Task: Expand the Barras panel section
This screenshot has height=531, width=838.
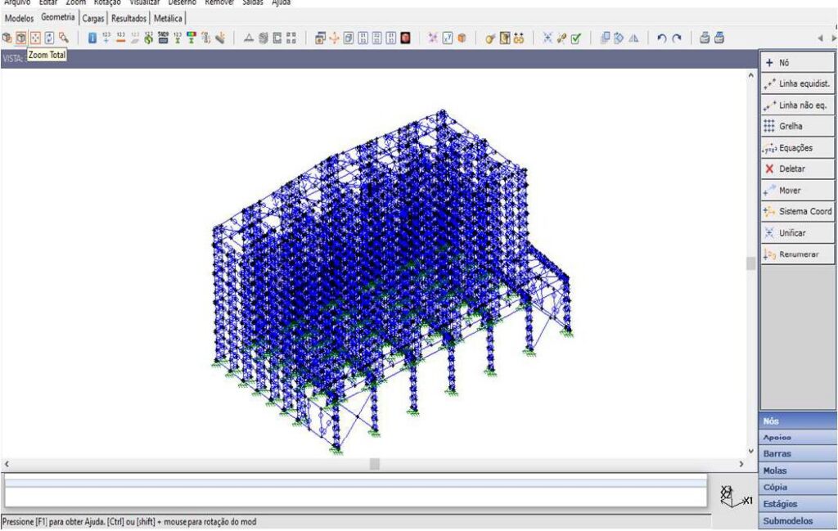Action: coord(797,453)
